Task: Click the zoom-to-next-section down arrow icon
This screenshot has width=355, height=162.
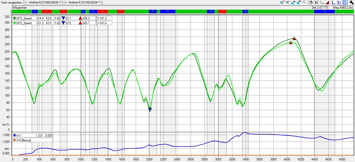Action: pyautogui.click(x=299, y=2)
